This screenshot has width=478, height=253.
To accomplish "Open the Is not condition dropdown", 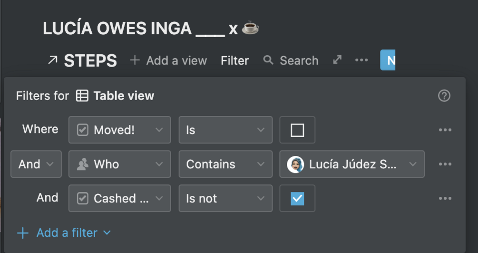I will point(225,199).
